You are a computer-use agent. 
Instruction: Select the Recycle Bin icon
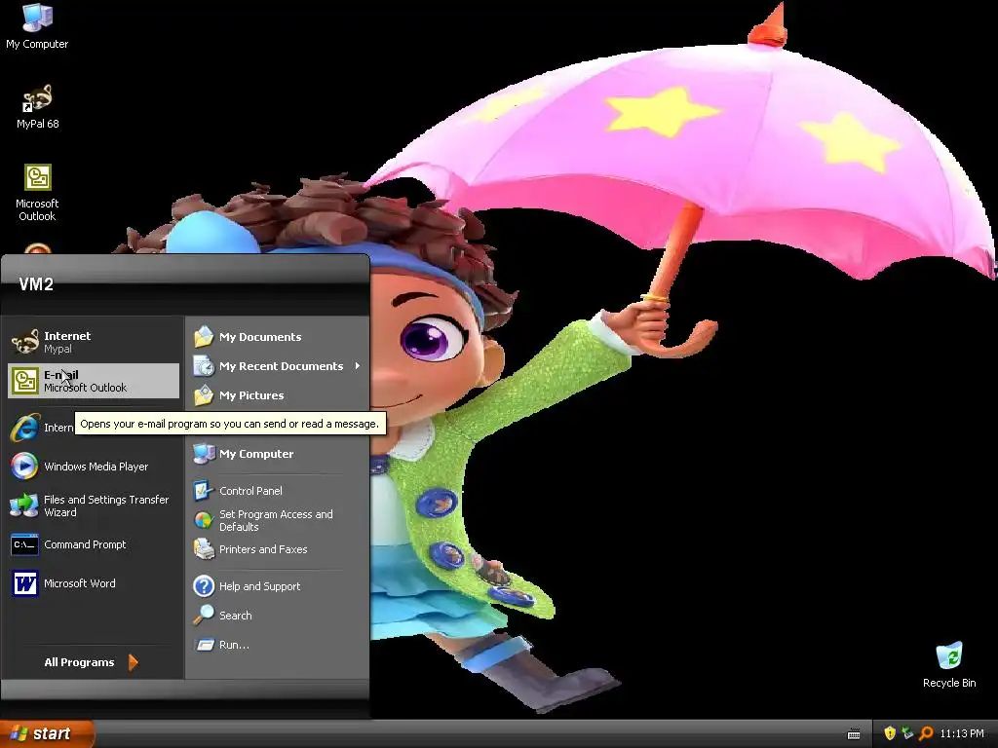tap(949, 664)
